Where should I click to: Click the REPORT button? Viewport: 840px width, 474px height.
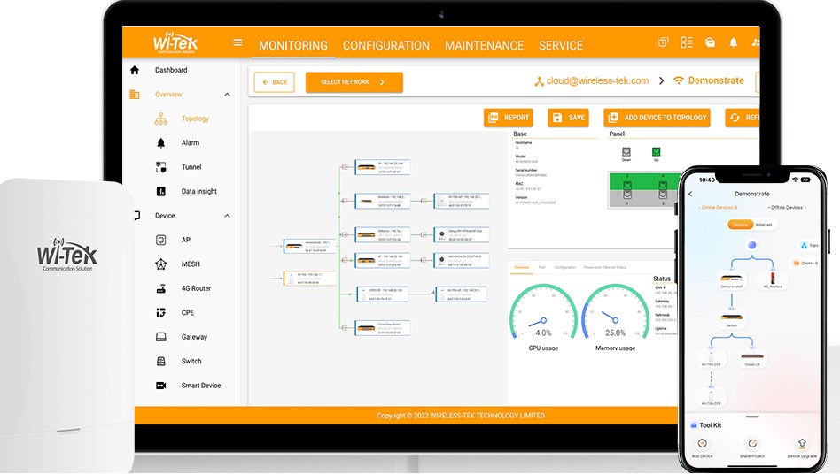point(508,118)
